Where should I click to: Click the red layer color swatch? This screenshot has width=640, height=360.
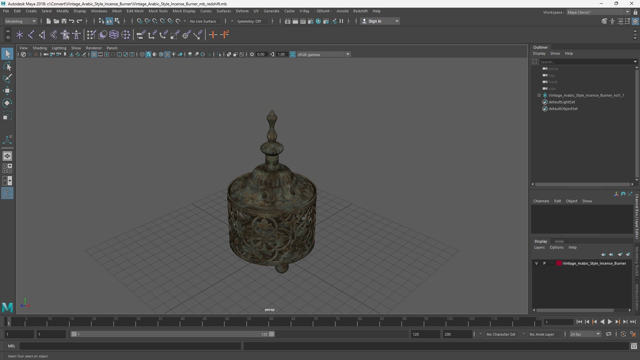pyautogui.click(x=559, y=263)
